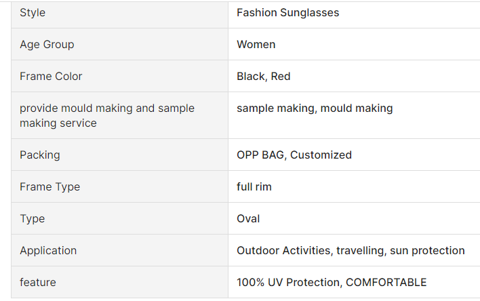Viewport: 480px width, 301px height.
Task: Click the Application label cell
Action: 48,251
